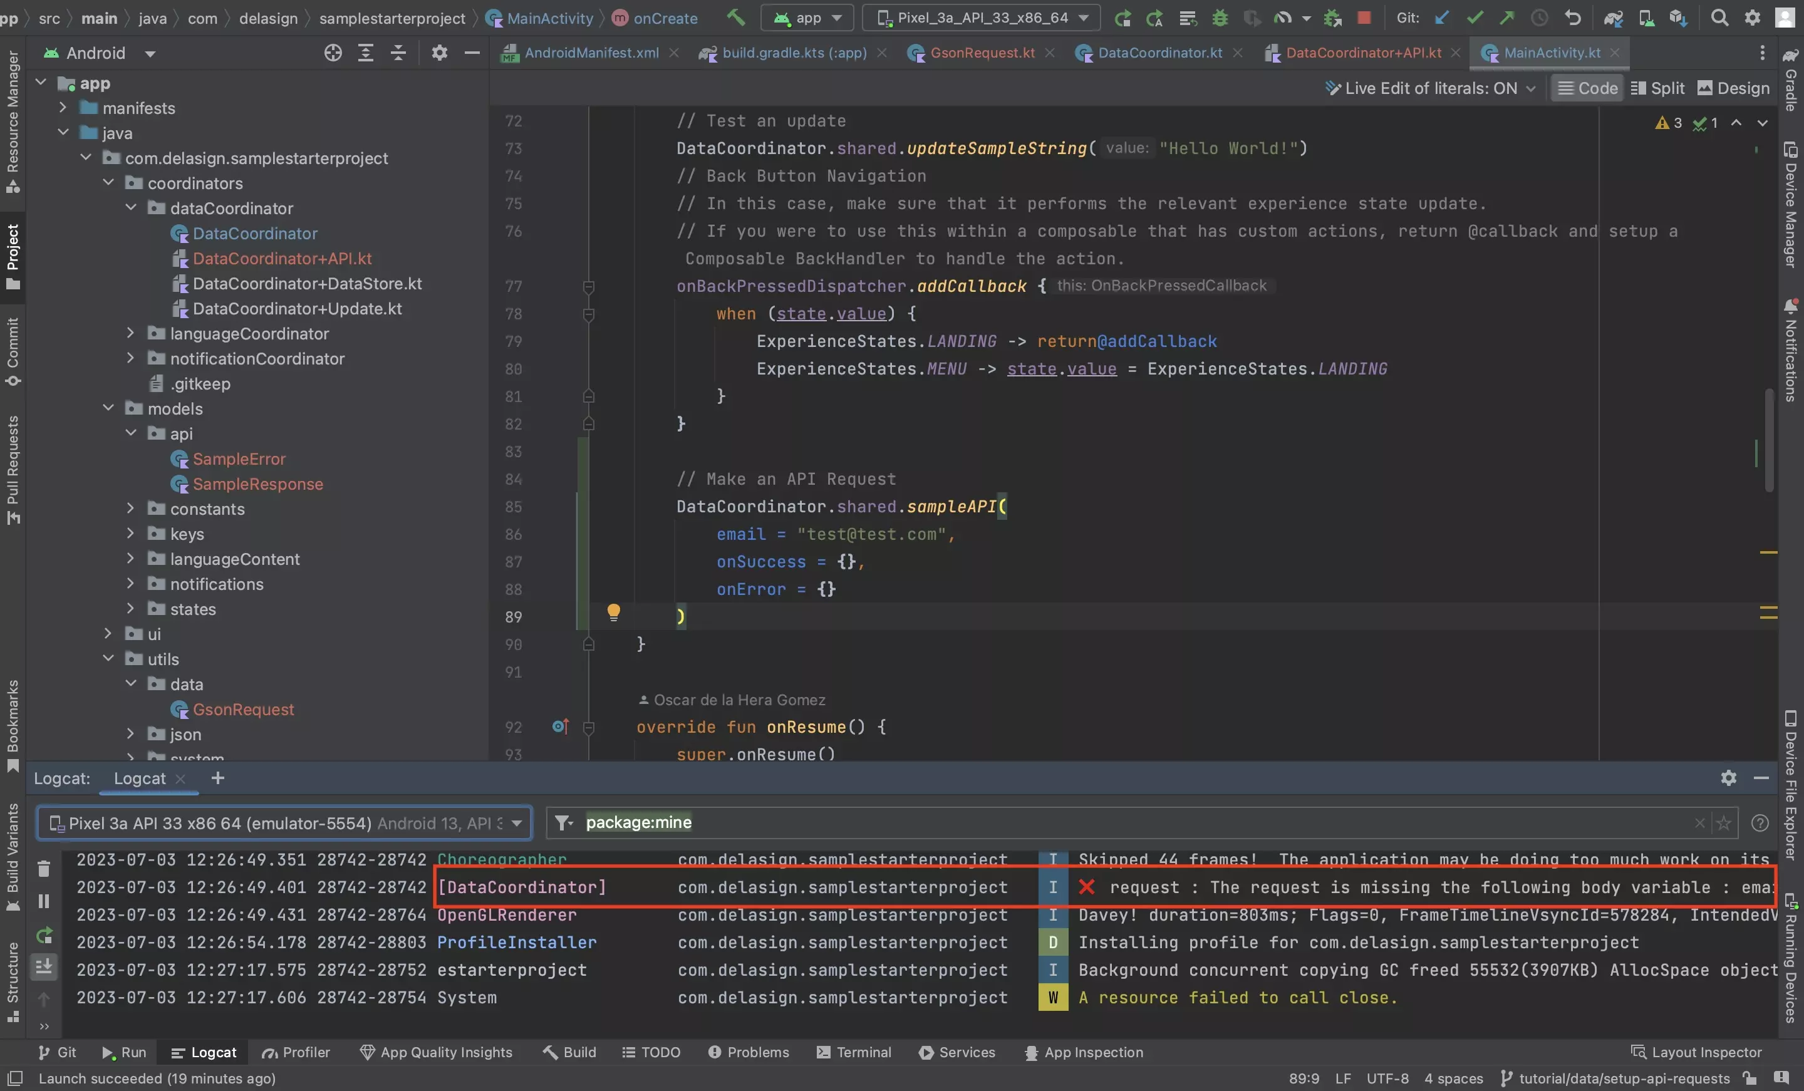The width and height of the screenshot is (1804, 1091).
Task: Toggle scroll to end in Logcat
Action: (44, 967)
